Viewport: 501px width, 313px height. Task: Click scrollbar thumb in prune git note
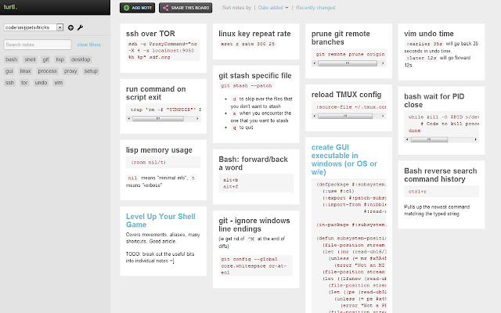pos(348,63)
